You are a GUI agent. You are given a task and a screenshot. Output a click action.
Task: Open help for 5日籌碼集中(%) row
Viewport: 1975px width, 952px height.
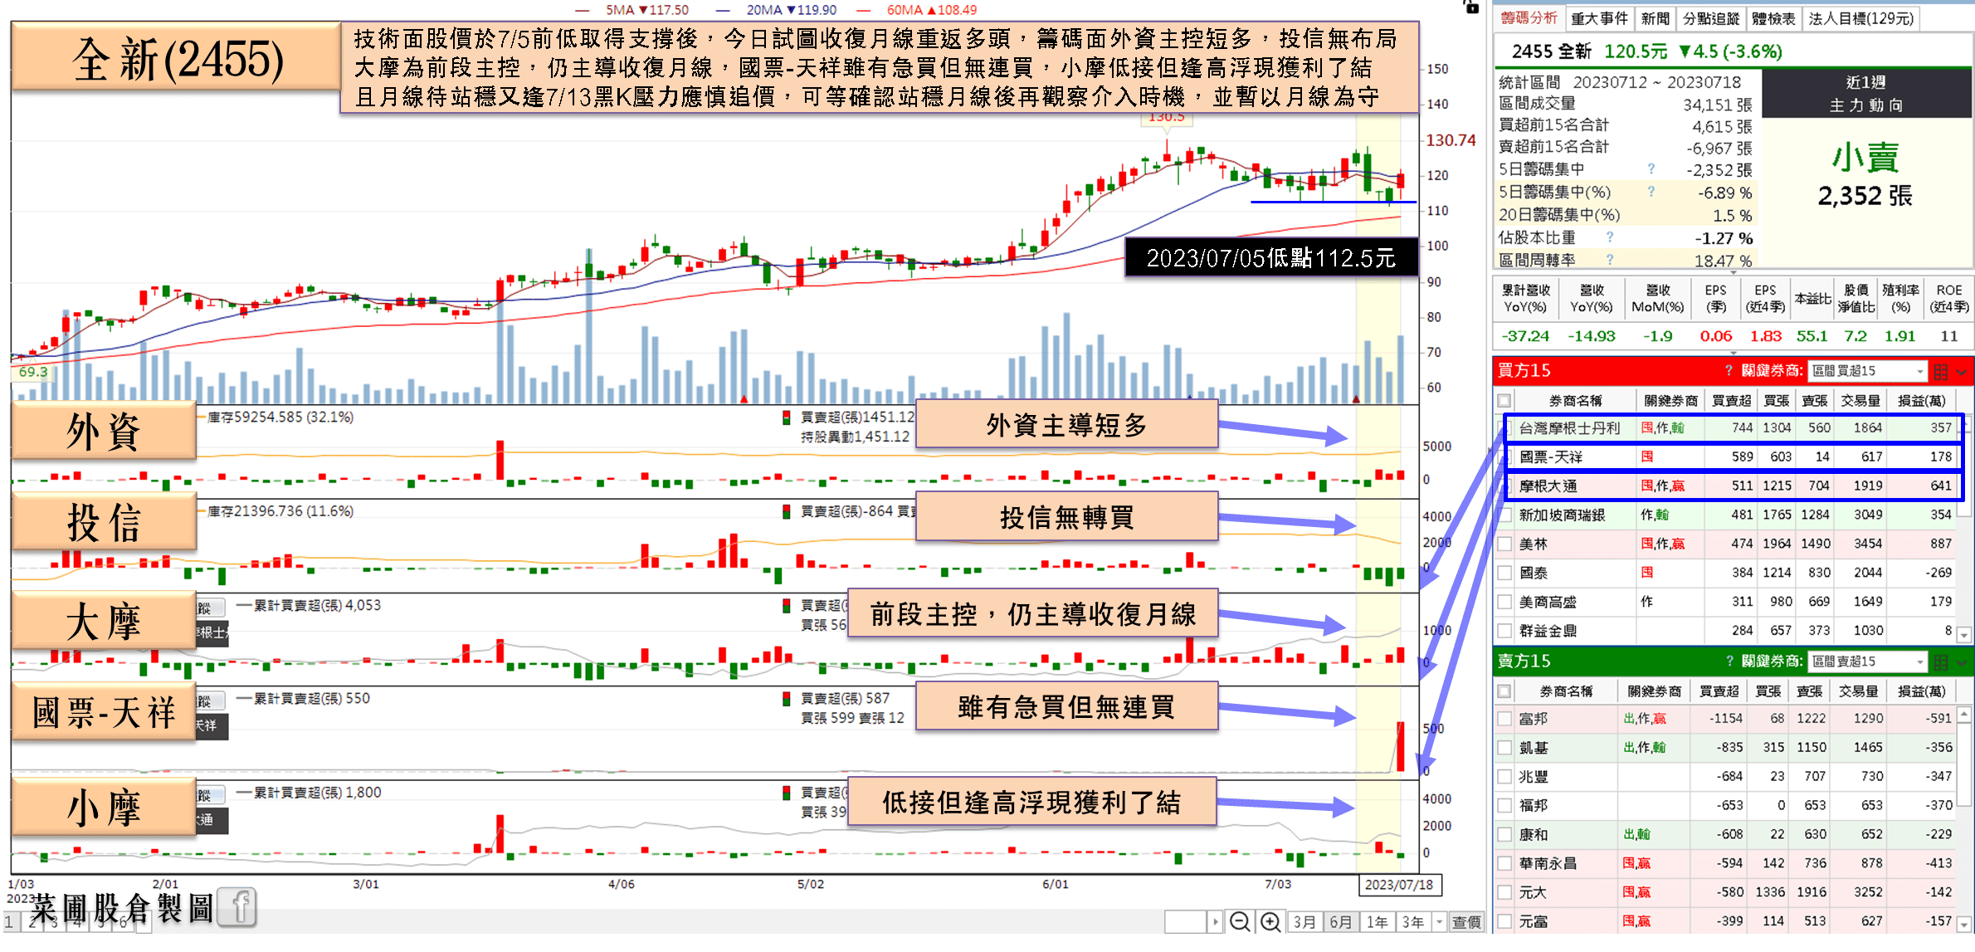click(1651, 192)
